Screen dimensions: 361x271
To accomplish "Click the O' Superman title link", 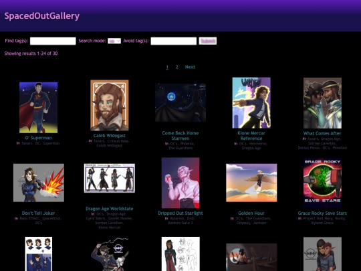I will tap(39, 138).
